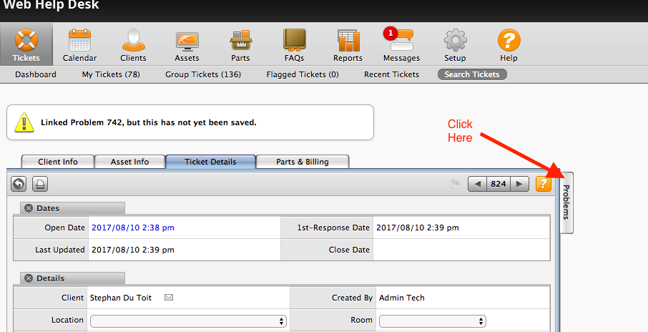The image size is (648, 332).
Task: Collapse the Dates section
Action: tap(29, 208)
